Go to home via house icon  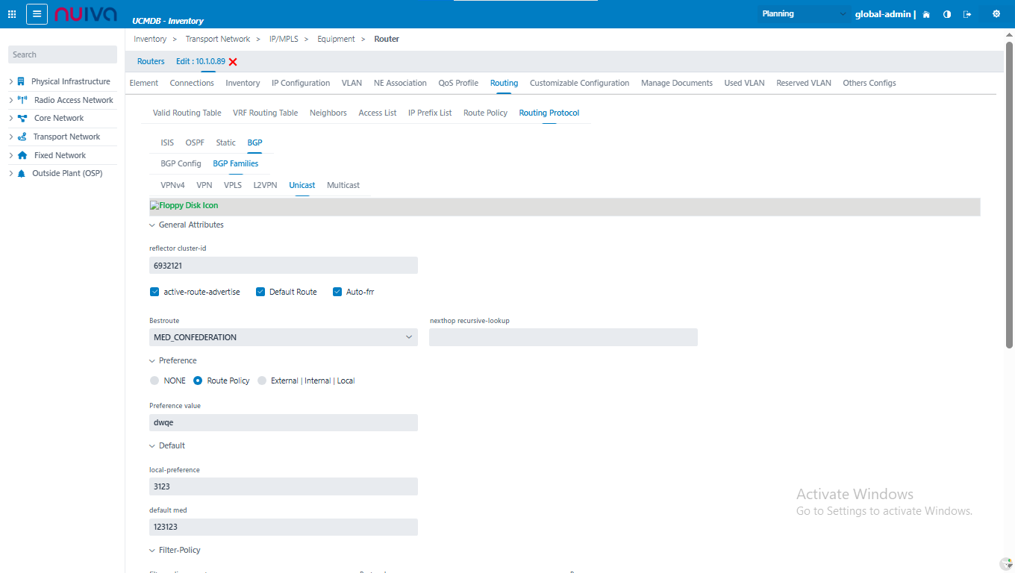(926, 14)
